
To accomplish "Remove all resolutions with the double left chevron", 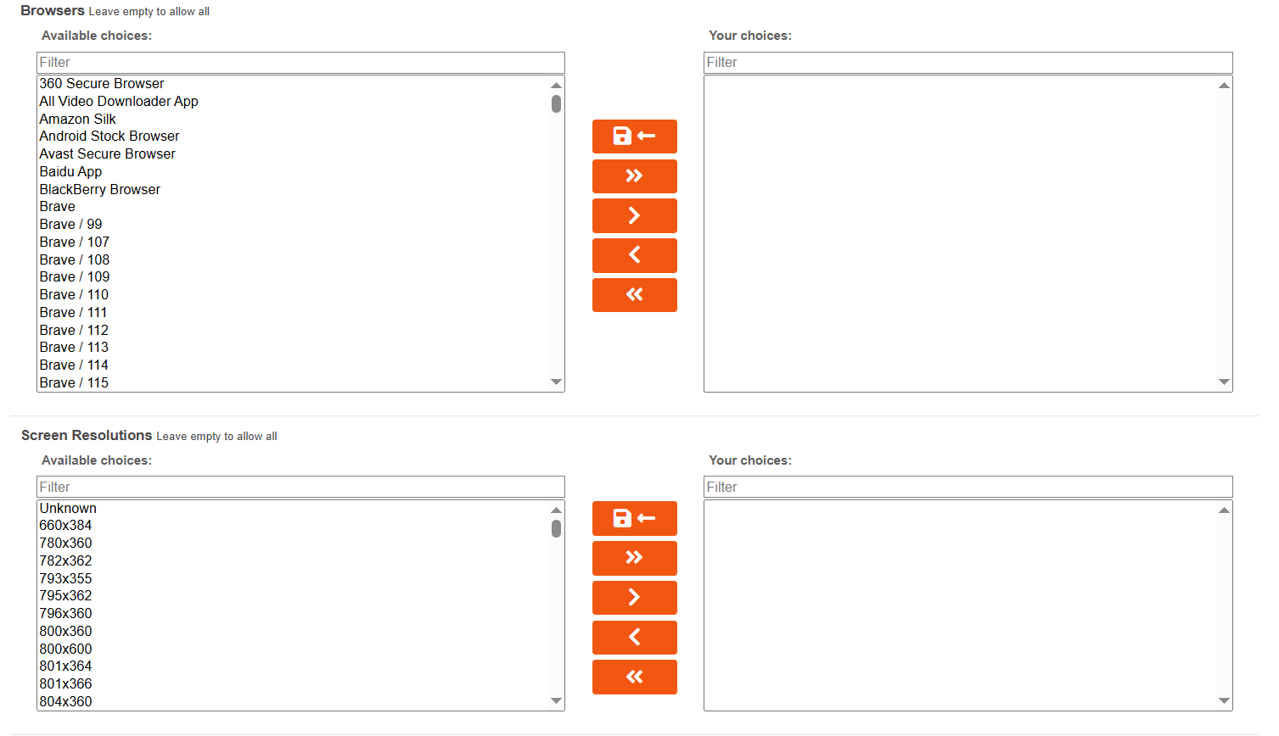I will coord(634,677).
